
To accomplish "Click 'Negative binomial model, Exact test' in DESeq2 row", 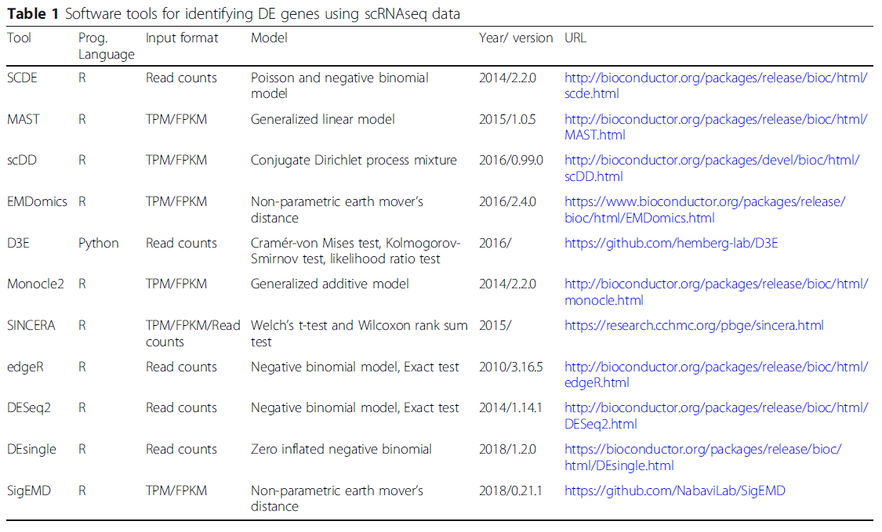I will pyautogui.click(x=355, y=407).
